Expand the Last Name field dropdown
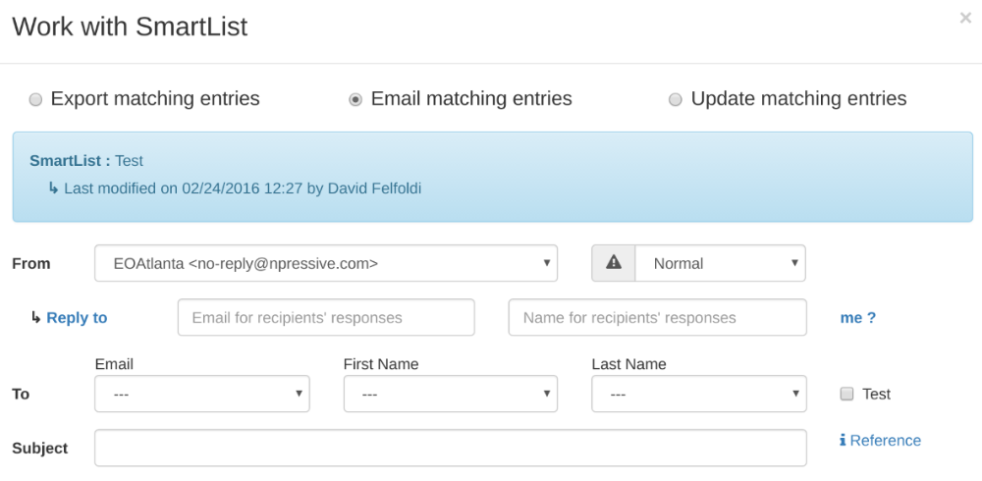The width and height of the screenshot is (982, 481). 699,394
